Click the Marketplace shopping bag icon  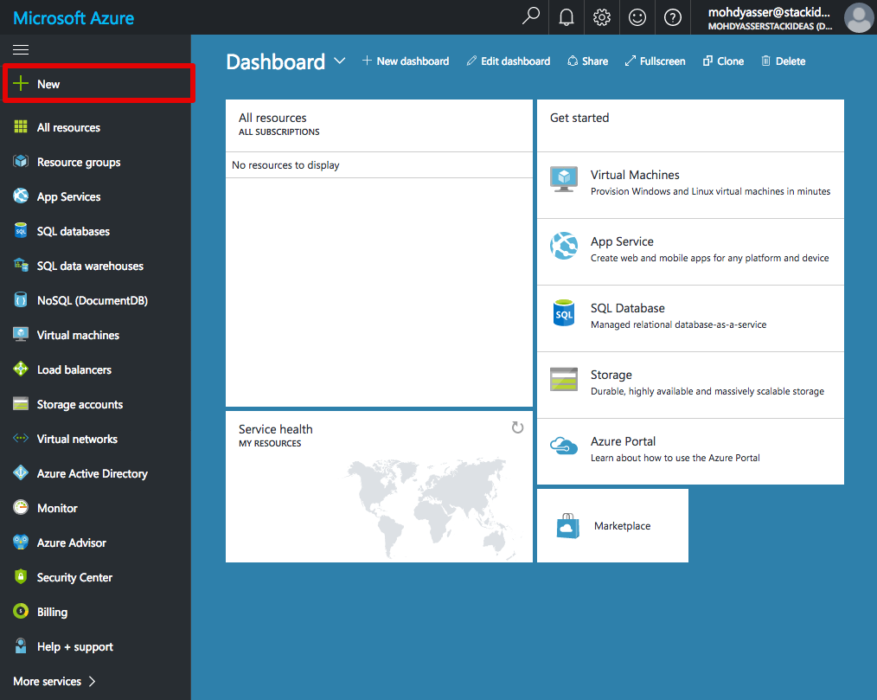pyautogui.click(x=567, y=525)
